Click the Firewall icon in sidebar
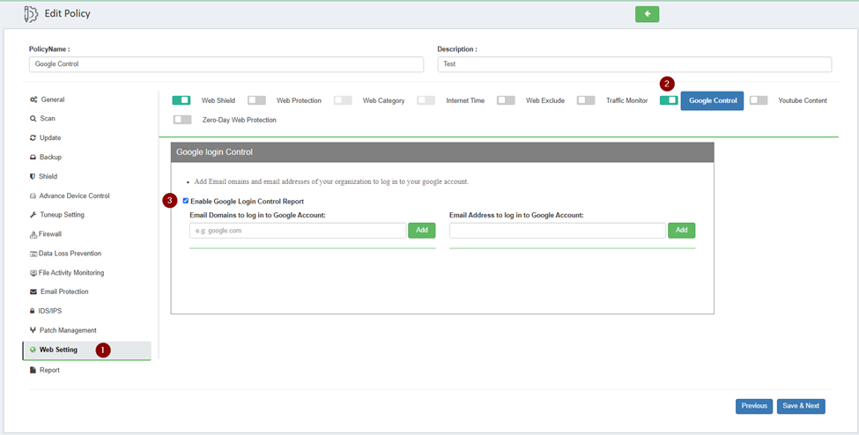This screenshot has height=435, width=859. pos(33,234)
